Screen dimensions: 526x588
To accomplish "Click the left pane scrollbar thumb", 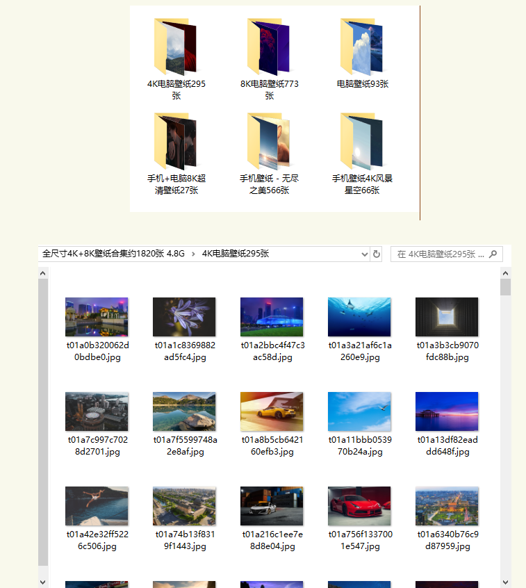I will click(43, 423).
